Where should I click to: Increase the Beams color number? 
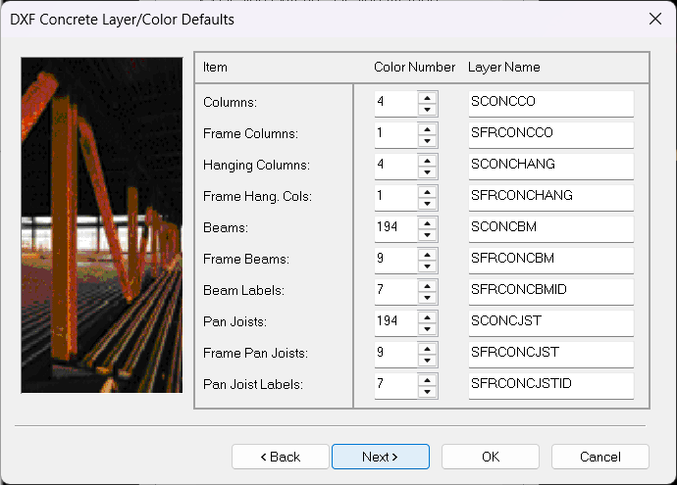pos(427,221)
